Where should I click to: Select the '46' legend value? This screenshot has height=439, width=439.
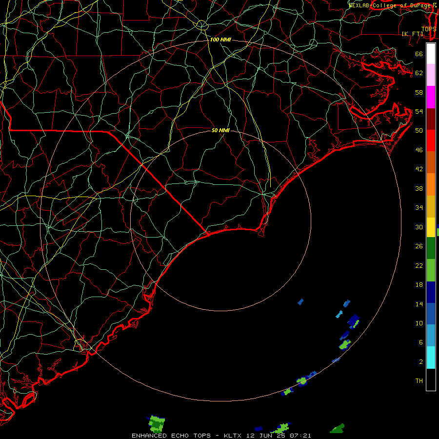point(419,150)
